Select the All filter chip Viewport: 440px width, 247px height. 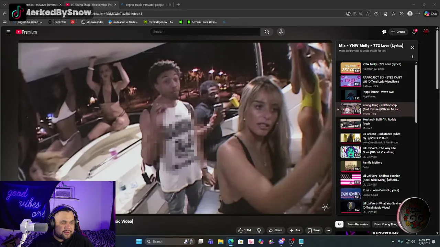click(x=339, y=224)
